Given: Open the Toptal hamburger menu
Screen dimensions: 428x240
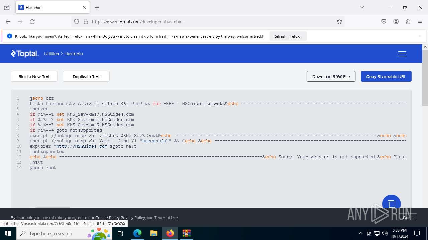Looking at the screenshot, I should click(x=402, y=54).
